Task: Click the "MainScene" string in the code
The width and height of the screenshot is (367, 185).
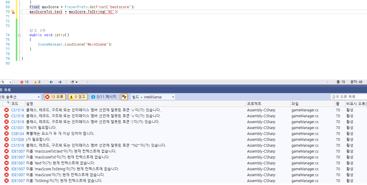Action: point(97,44)
